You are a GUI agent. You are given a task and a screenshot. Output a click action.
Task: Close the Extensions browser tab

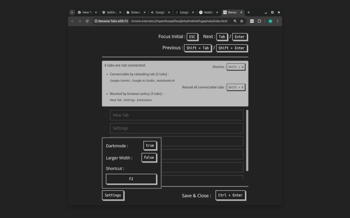click(x=145, y=12)
